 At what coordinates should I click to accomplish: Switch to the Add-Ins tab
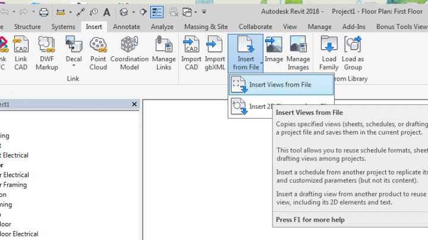pyautogui.click(x=354, y=27)
